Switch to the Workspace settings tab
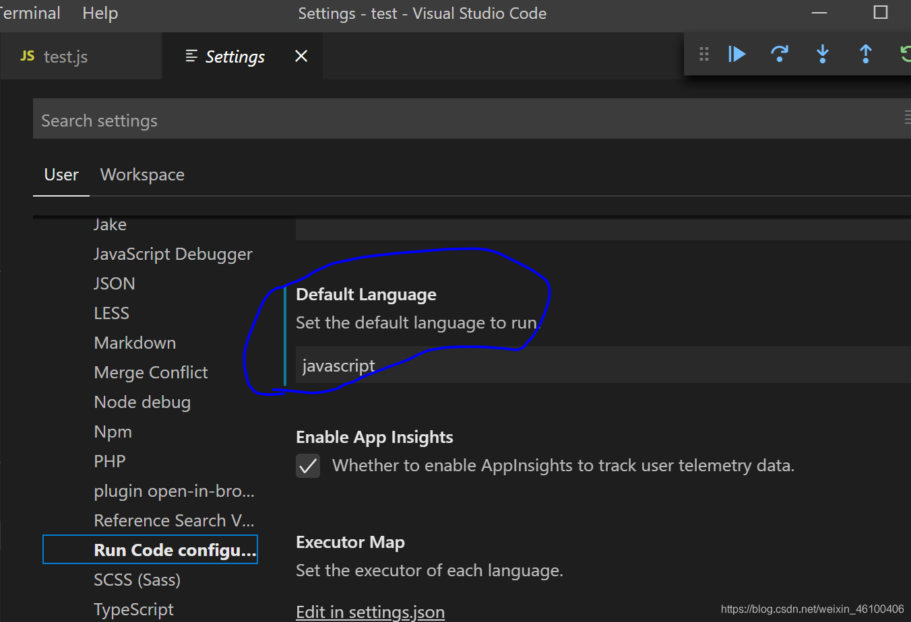 coord(142,174)
